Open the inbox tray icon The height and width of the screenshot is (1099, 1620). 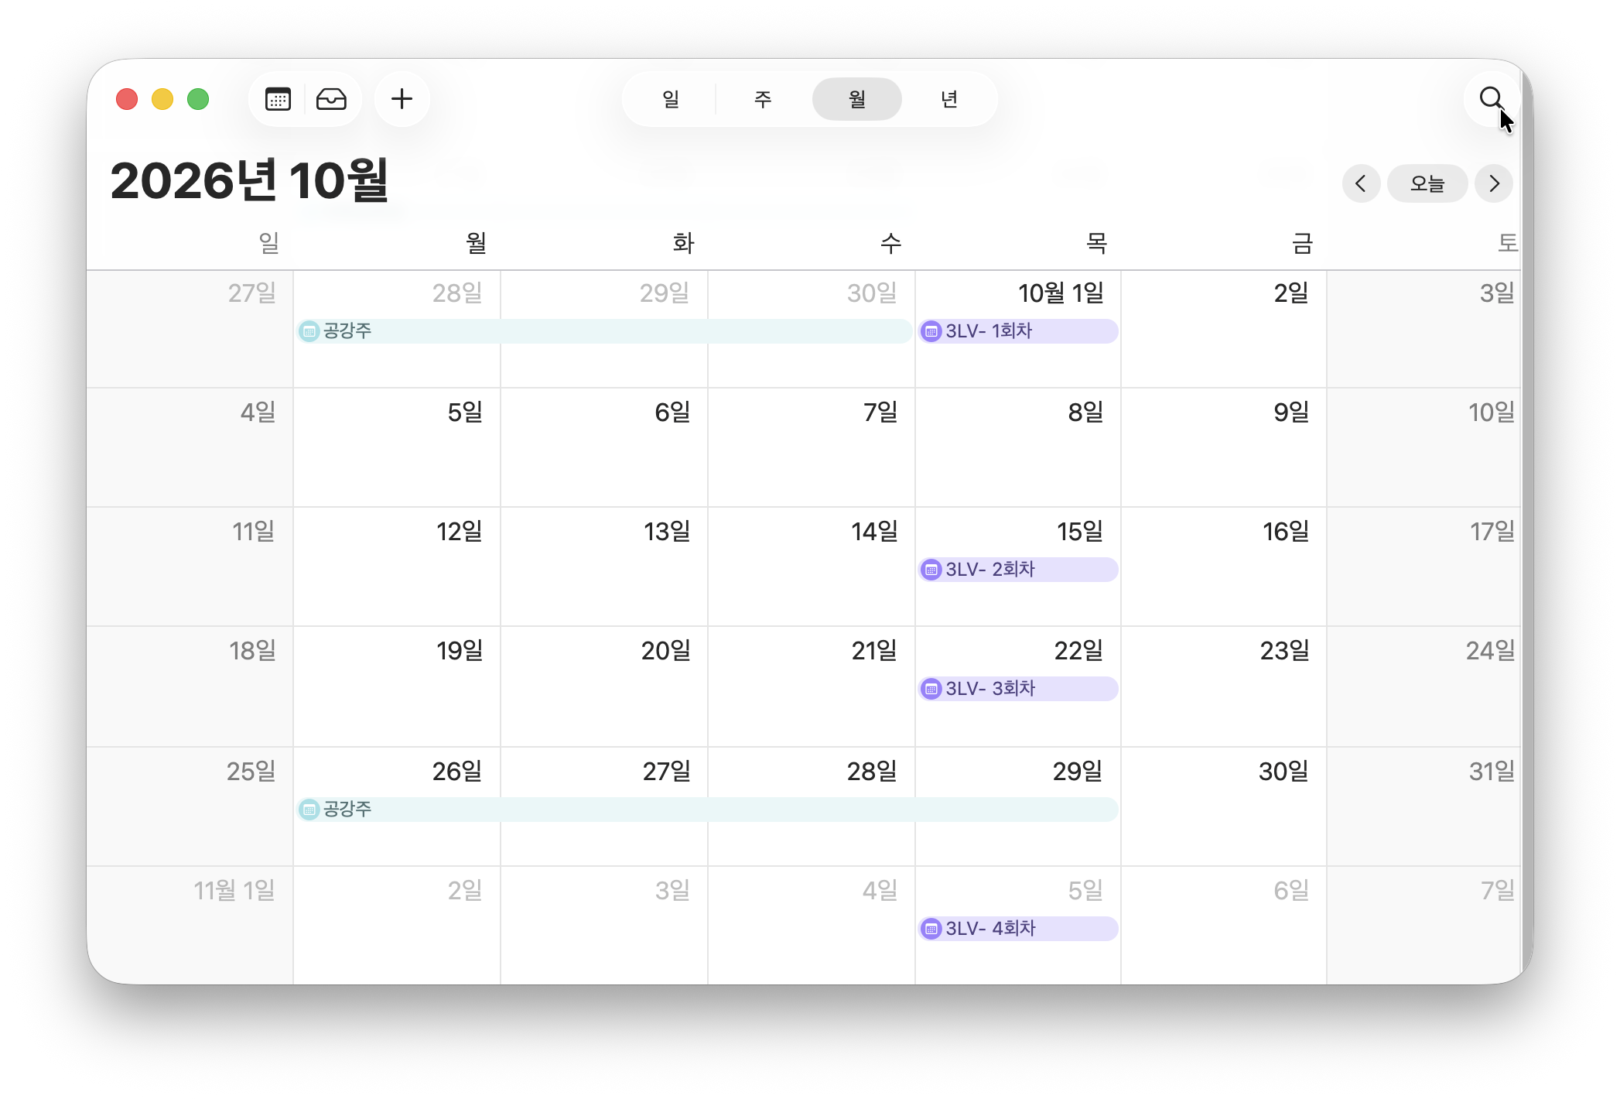(x=331, y=99)
